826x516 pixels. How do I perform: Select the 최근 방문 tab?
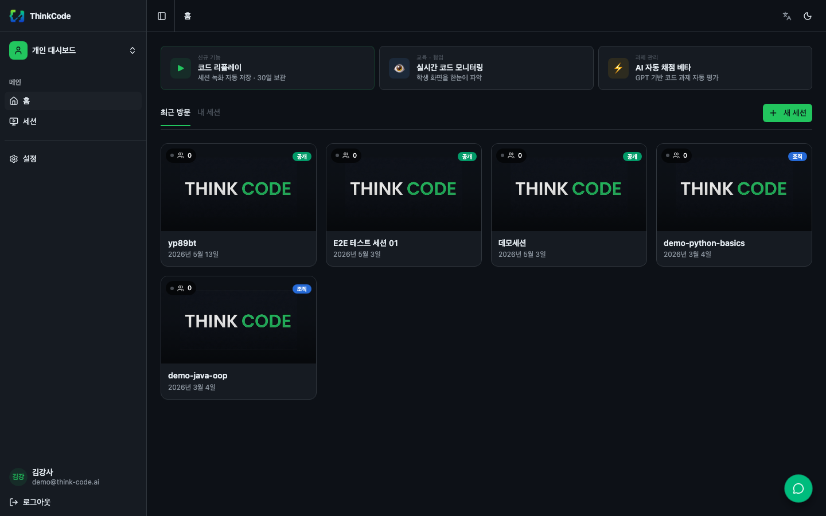(x=176, y=112)
